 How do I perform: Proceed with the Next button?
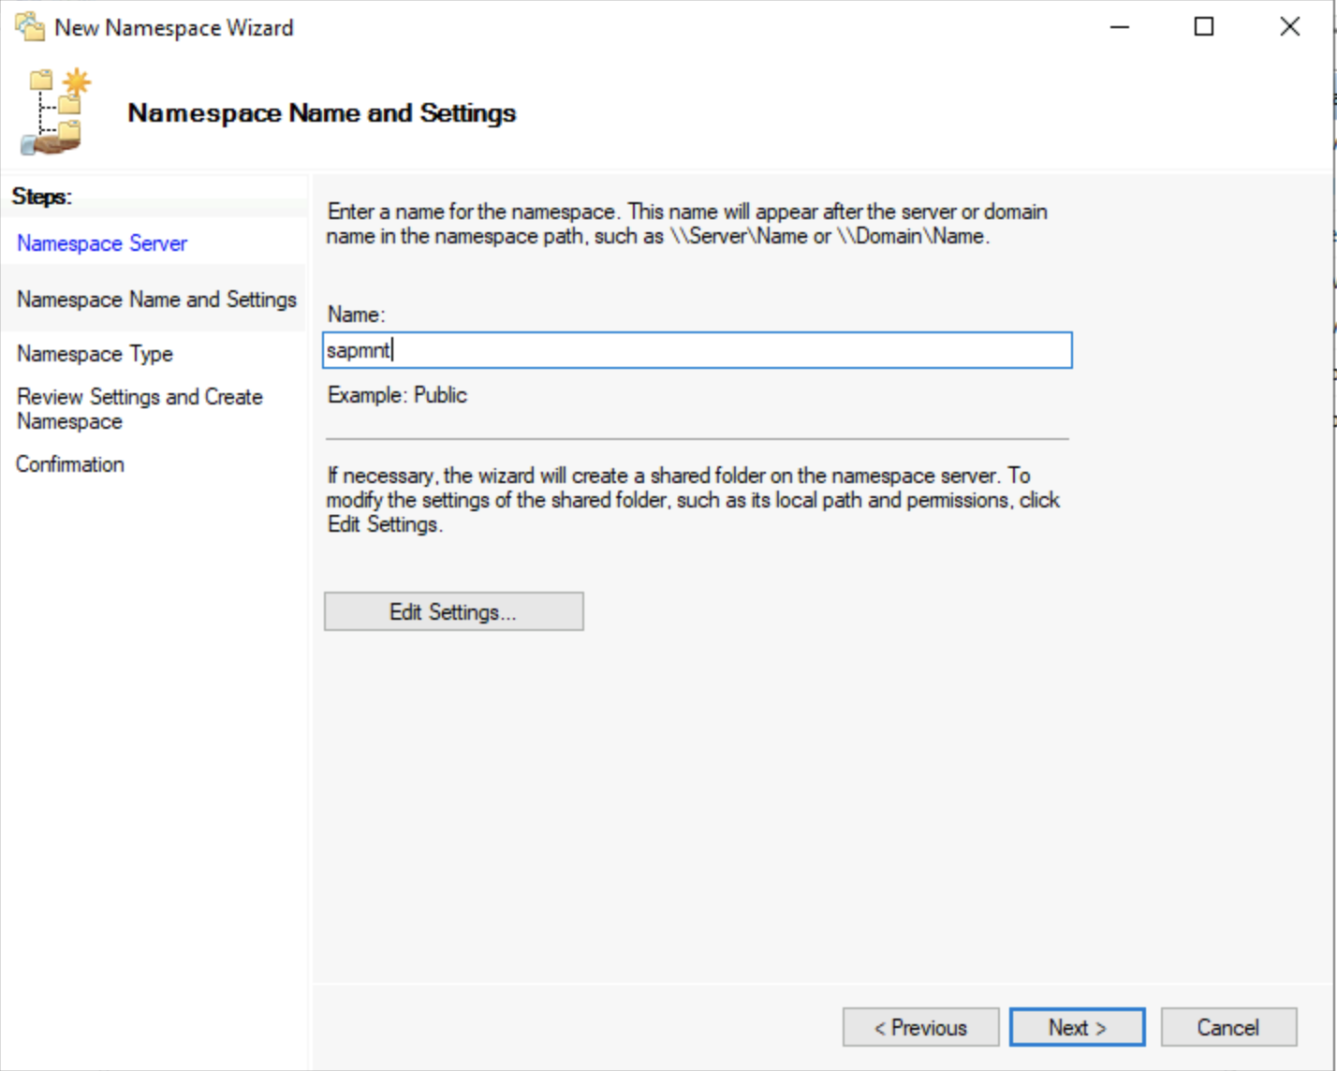click(1078, 1027)
